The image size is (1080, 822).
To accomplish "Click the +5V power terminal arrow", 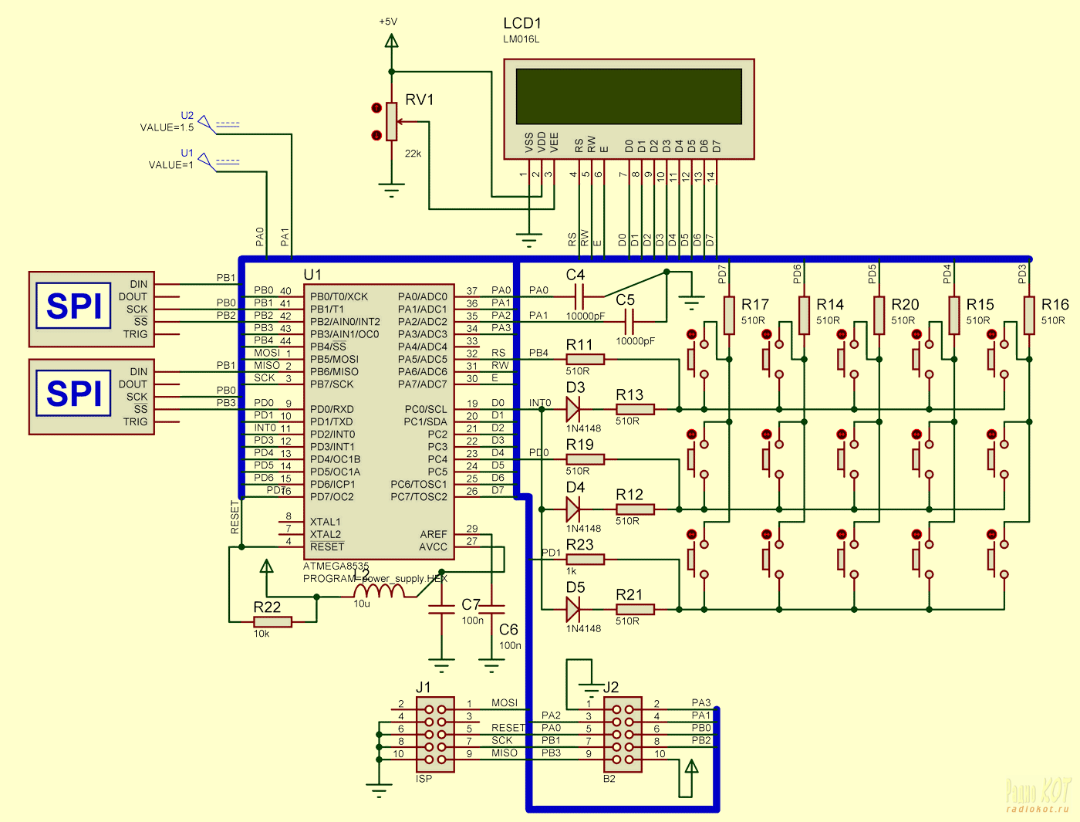I will pyautogui.click(x=392, y=41).
